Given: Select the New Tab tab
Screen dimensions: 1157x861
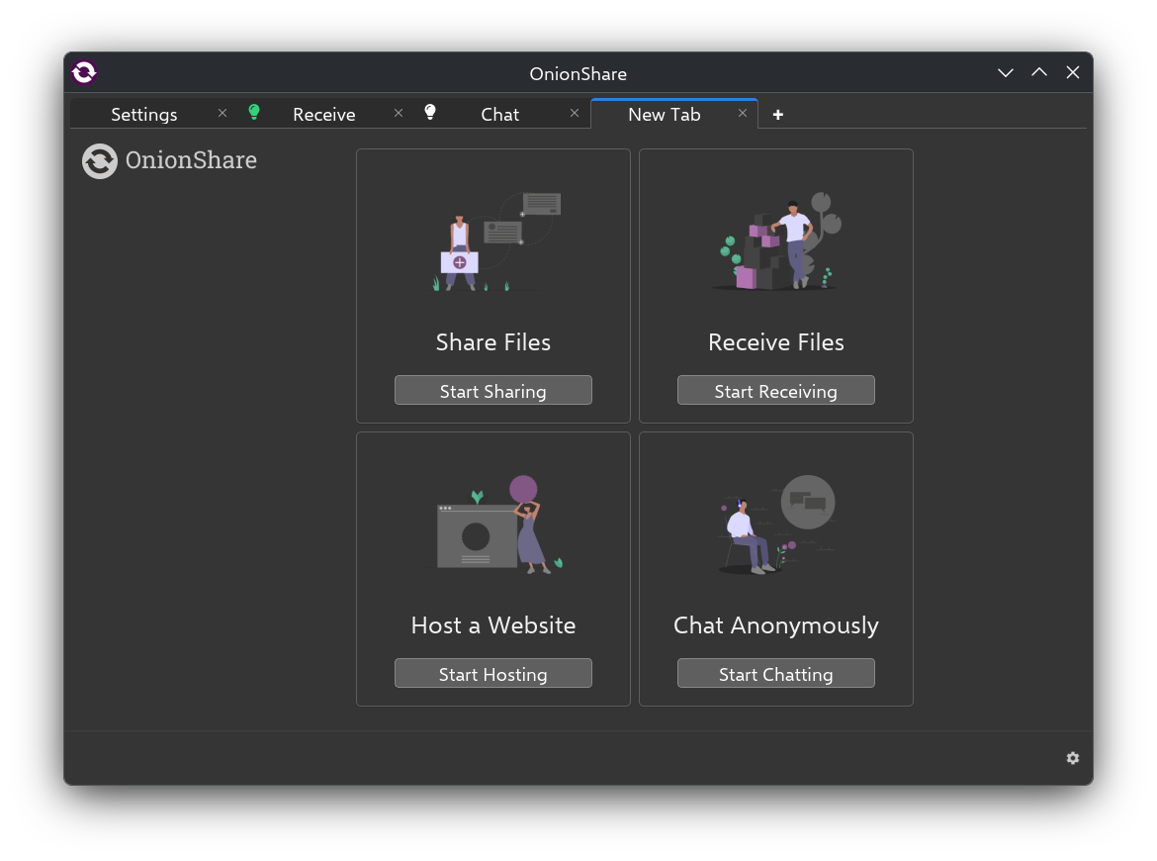Looking at the screenshot, I should click(665, 115).
